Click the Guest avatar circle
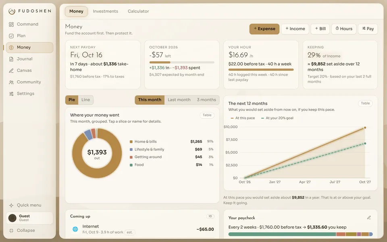The height and width of the screenshot is (242, 387). (12, 218)
